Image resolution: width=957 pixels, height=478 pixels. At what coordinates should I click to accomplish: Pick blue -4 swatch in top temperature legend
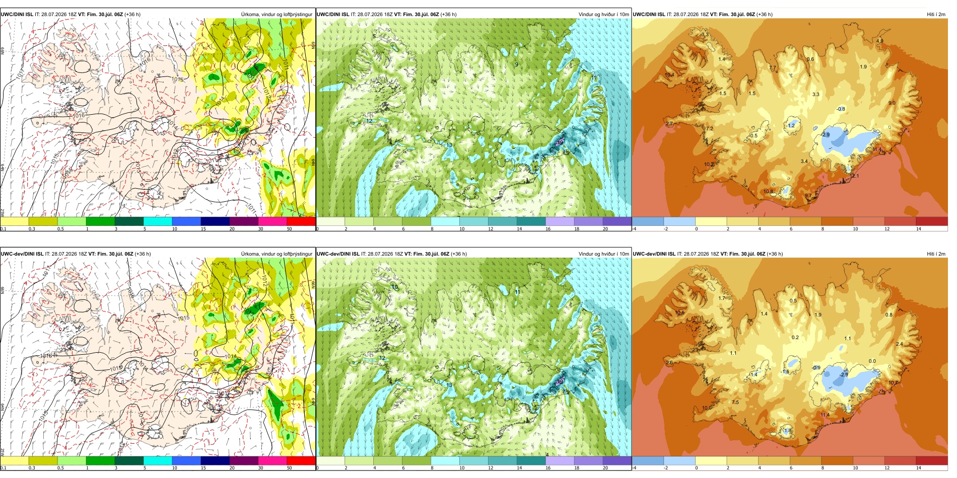648,221
